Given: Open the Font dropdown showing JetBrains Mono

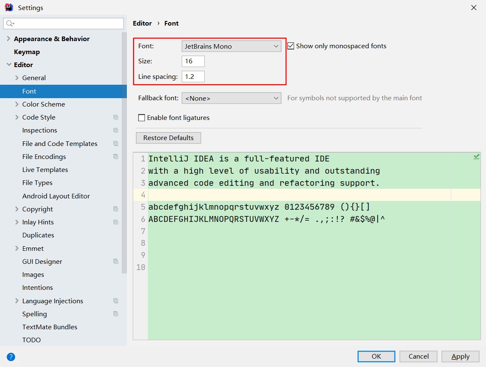Looking at the screenshot, I should (231, 46).
